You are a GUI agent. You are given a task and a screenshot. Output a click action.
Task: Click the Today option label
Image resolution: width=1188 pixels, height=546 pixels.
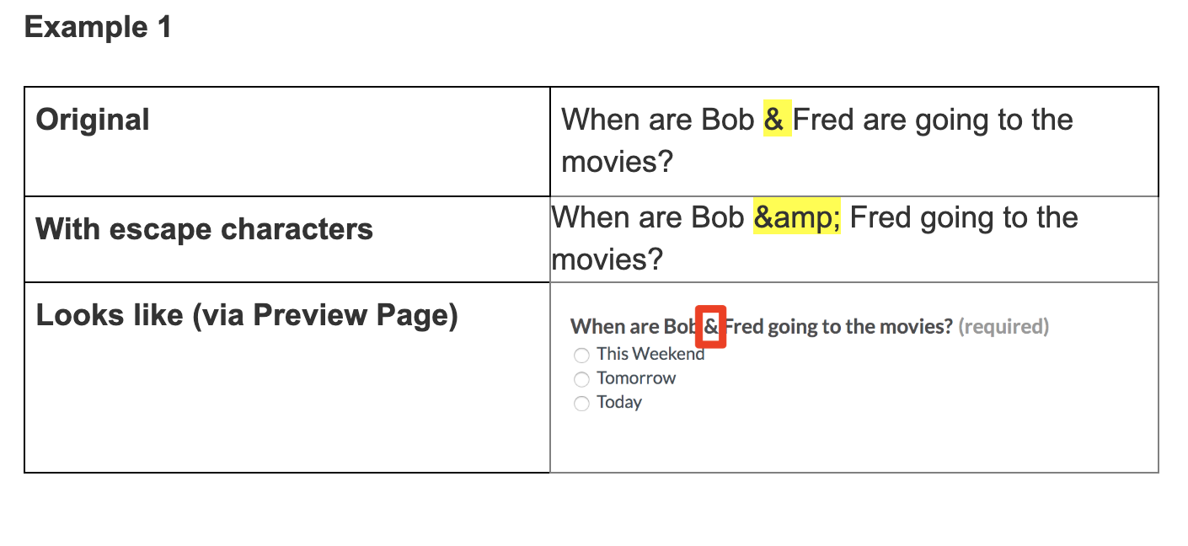(619, 403)
